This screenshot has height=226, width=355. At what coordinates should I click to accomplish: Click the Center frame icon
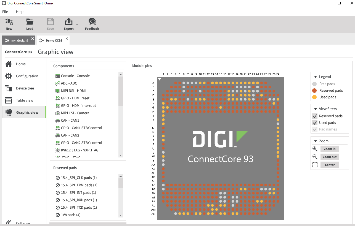pos(315,165)
